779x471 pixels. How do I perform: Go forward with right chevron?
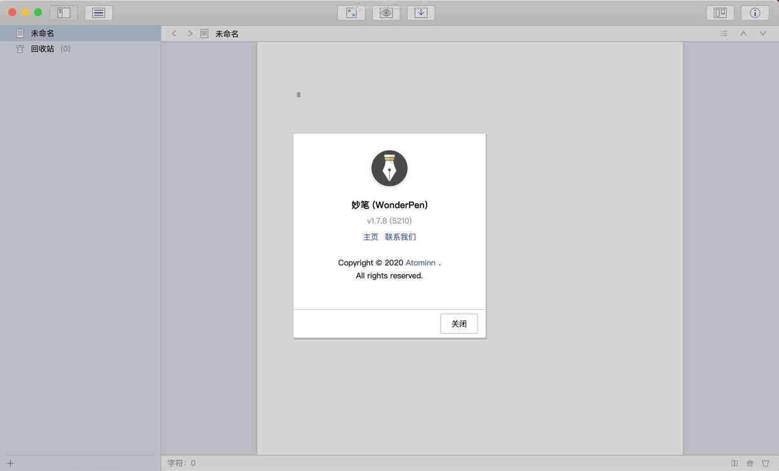tap(190, 33)
